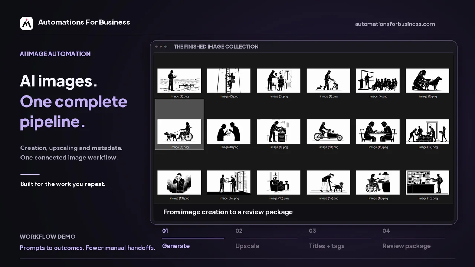This screenshot has width=475, height=267.
Task: Click the "AI IMAGE AUTOMATION" label
Action: (55, 54)
